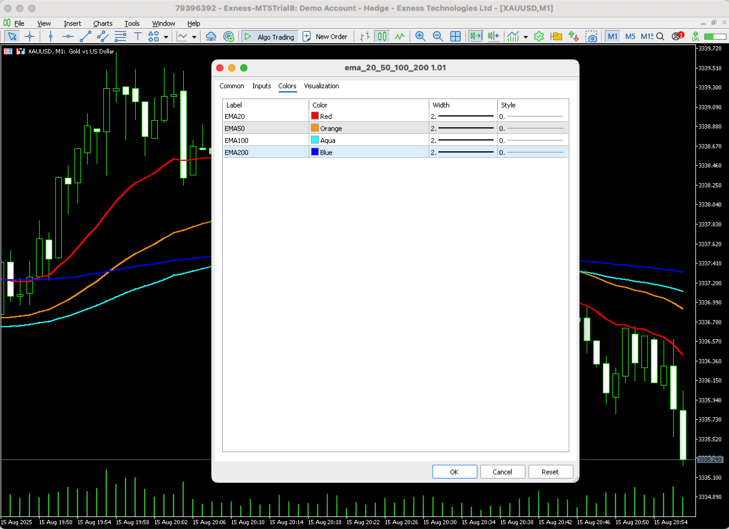The height and width of the screenshot is (529, 729).
Task: Select the Fibonacci retracement tool
Action: point(120,37)
